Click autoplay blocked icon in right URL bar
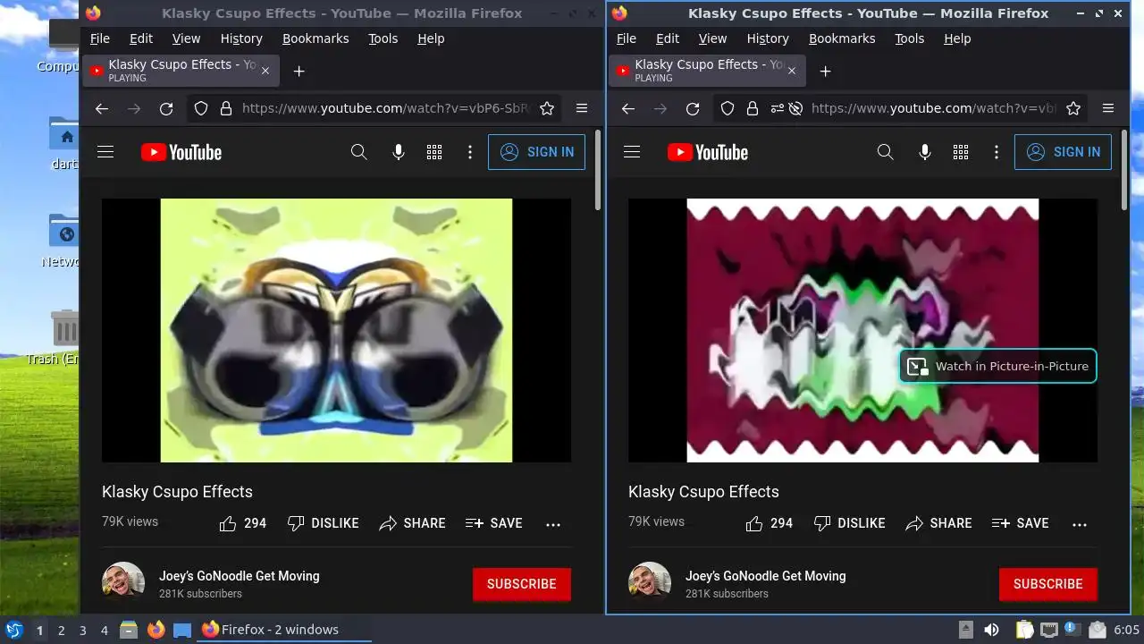 pyautogui.click(x=795, y=108)
